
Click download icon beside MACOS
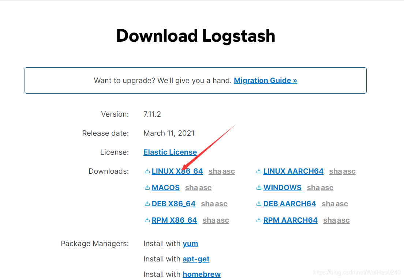click(x=147, y=188)
